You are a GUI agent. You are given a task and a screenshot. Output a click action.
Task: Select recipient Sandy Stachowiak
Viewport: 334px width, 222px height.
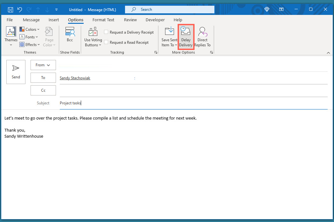(x=75, y=78)
